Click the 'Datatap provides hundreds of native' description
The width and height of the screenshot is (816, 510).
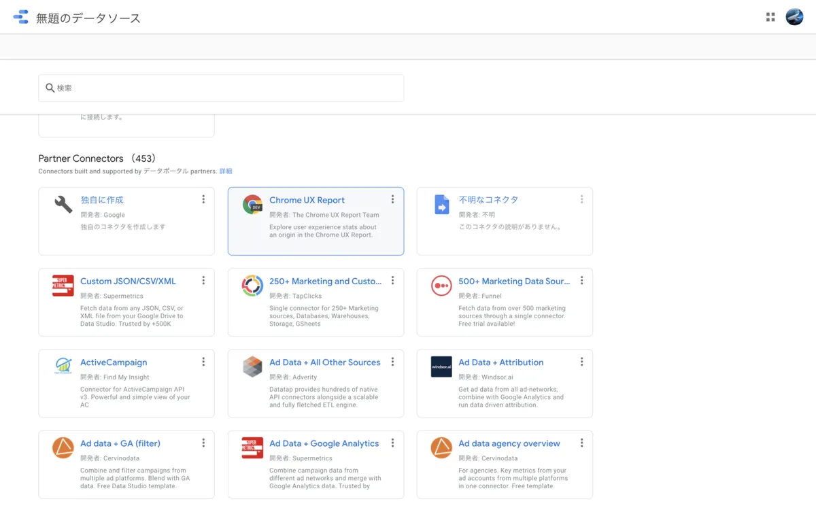click(x=324, y=397)
